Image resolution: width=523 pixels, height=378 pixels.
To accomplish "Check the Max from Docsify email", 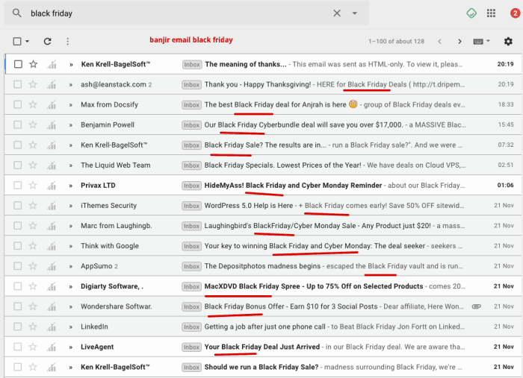I will 18,104.
